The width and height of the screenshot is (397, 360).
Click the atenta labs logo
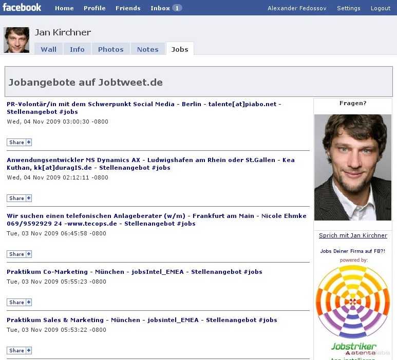point(368,353)
